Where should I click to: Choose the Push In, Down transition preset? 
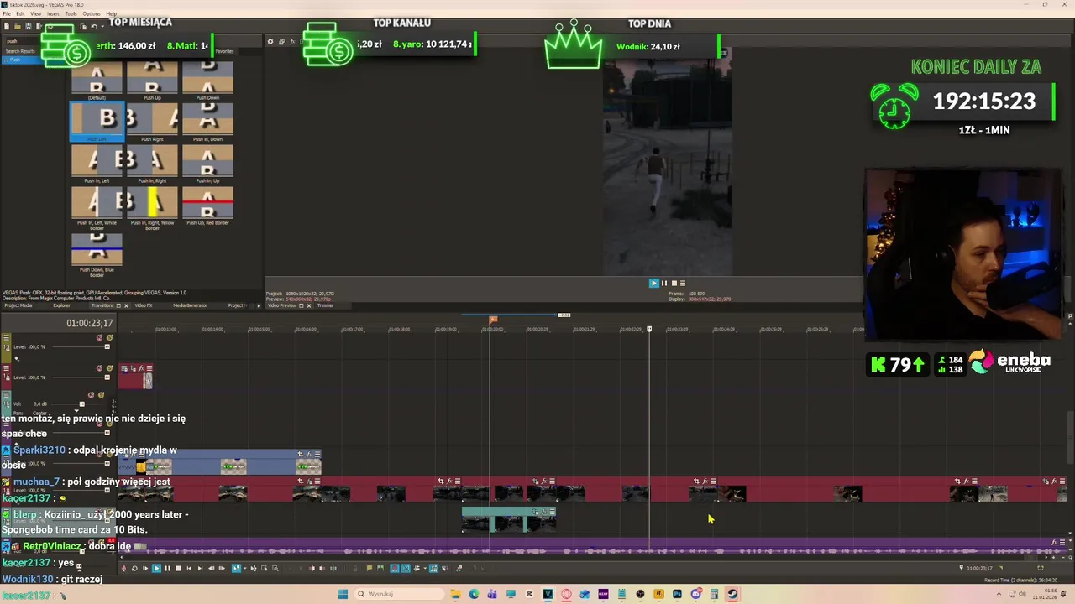207,123
